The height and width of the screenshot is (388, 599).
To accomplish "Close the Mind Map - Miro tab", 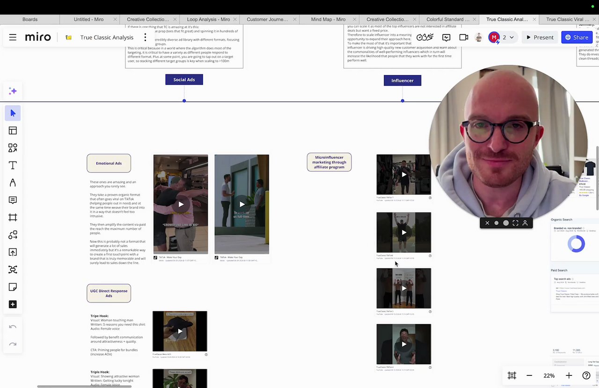I will [x=355, y=19].
